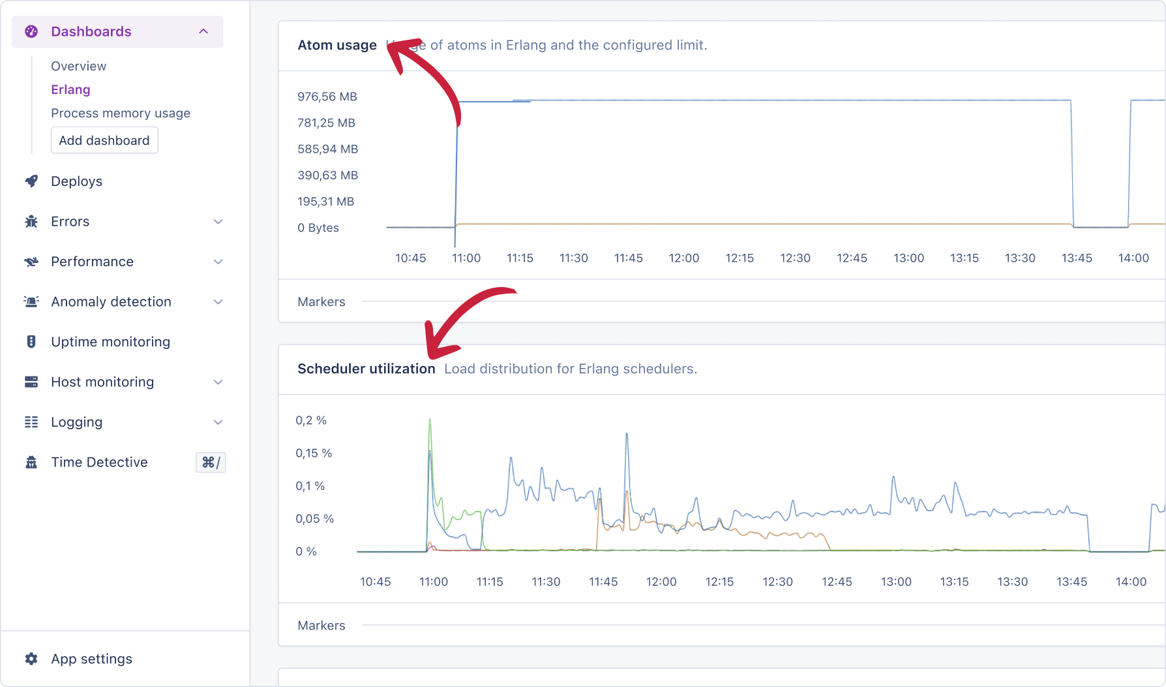Click the 976,56 MB axis label
1166x687 pixels.
tap(327, 97)
